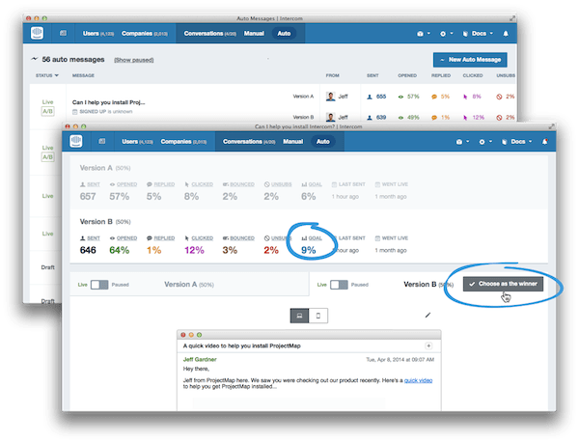Click the New Auto Message button
579x443 pixels.
(469, 60)
